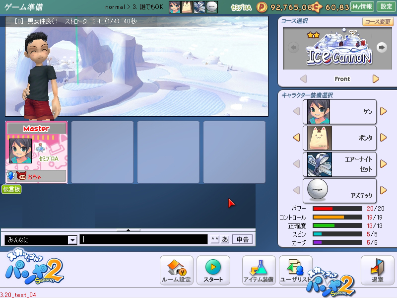Open the ルーム設定 room settings icon
The height and width of the screenshot is (298, 397).
click(x=176, y=270)
